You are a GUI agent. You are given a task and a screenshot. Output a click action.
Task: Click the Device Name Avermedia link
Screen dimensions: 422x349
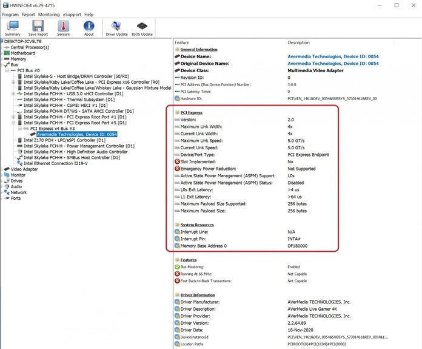tap(333, 56)
